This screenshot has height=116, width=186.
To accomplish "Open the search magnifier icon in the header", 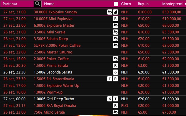I will (x=38, y=4).
